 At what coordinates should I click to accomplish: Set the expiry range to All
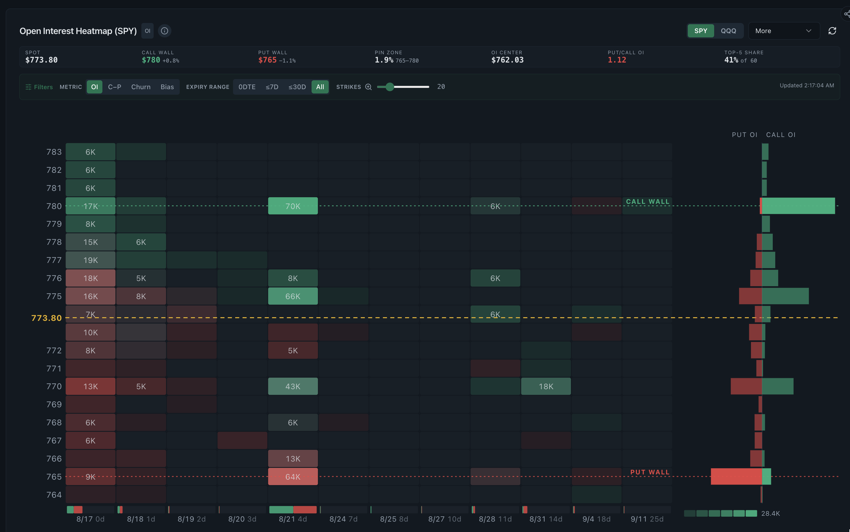(320, 87)
